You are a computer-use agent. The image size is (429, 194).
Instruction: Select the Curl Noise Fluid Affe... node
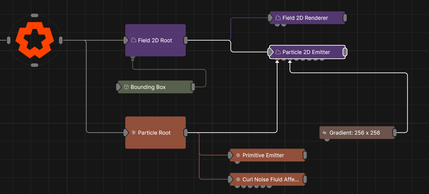[267, 179]
